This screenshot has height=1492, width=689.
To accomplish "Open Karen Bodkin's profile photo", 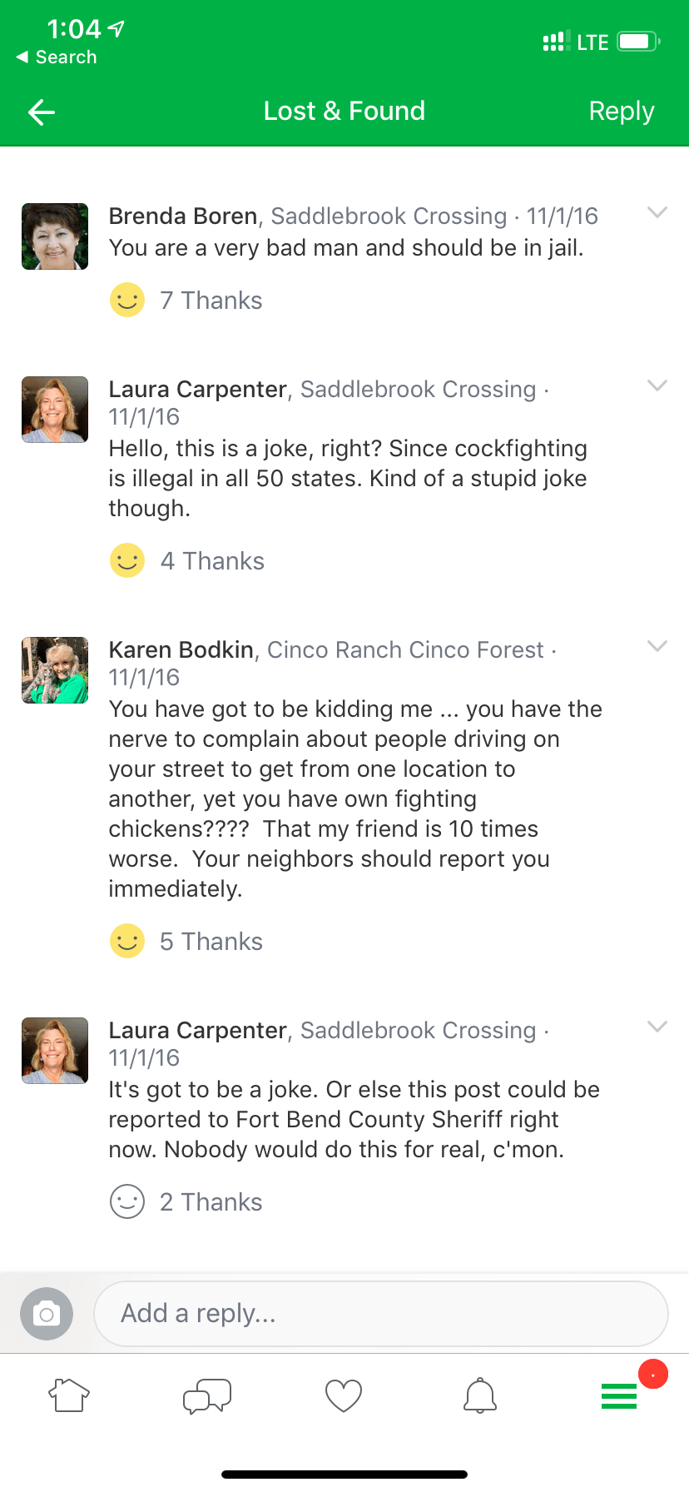I will pyautogui.click(x=55, y=670).
